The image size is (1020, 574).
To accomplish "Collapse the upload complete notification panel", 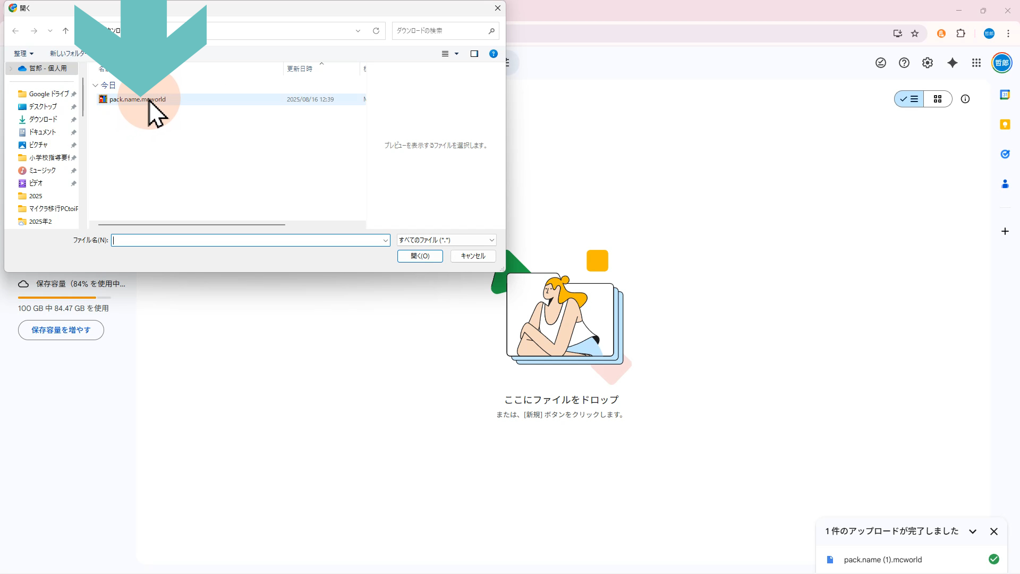I will point(973,531).
